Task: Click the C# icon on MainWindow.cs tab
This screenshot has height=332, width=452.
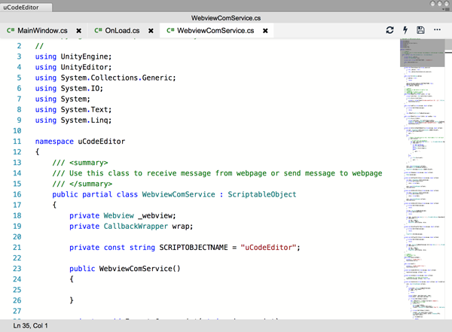Action: tap(11, 31)
